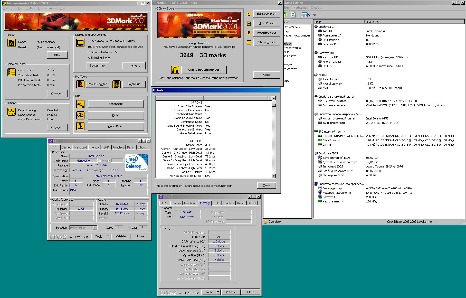Click the icon beside Edit Description

pos(249,14)
